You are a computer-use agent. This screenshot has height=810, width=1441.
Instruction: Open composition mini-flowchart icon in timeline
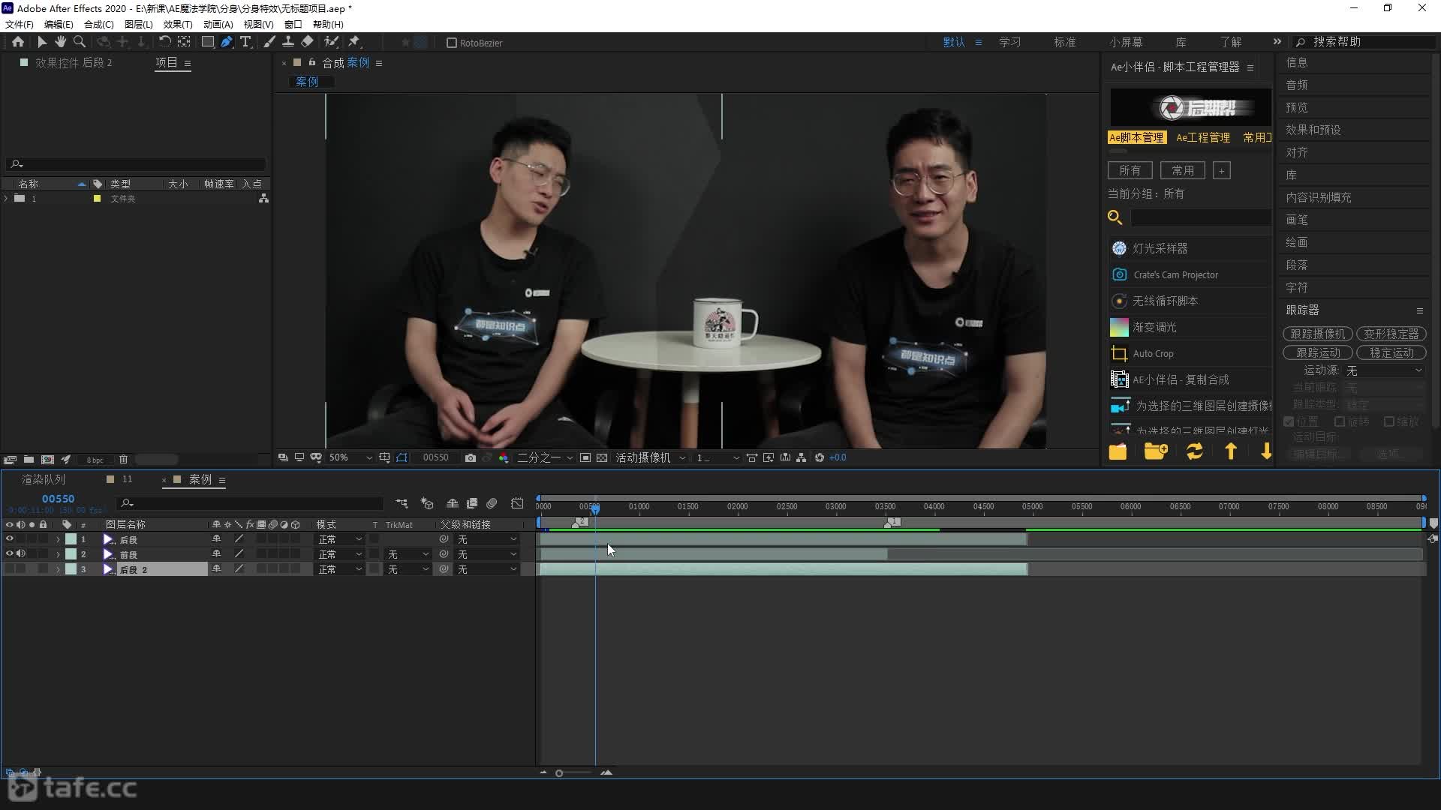[x=402, y=503]
